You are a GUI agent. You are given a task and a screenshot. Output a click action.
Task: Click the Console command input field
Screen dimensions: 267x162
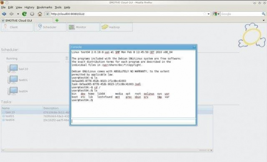(x=133, y=121)
